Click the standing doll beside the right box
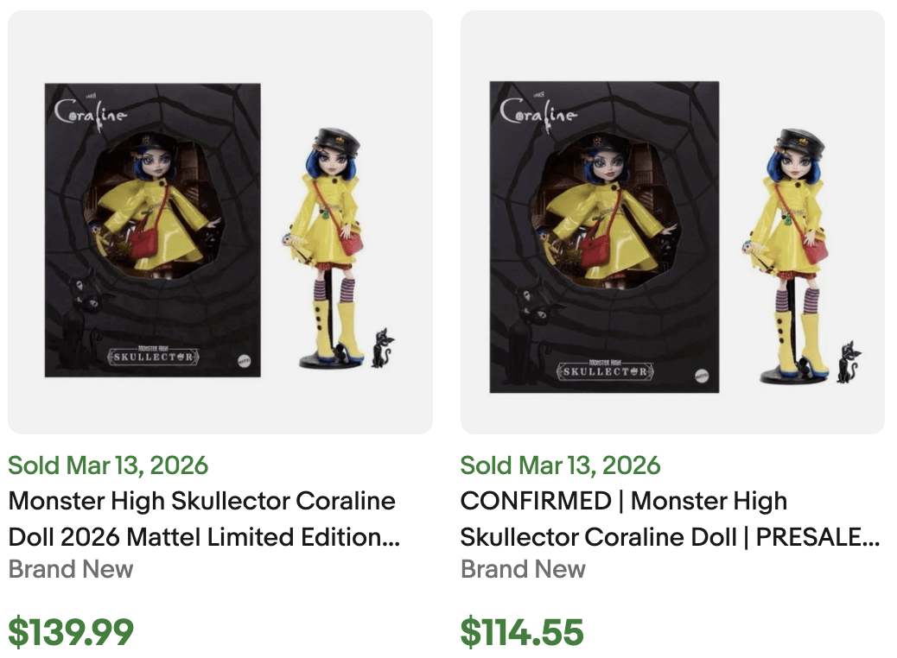 791,242
